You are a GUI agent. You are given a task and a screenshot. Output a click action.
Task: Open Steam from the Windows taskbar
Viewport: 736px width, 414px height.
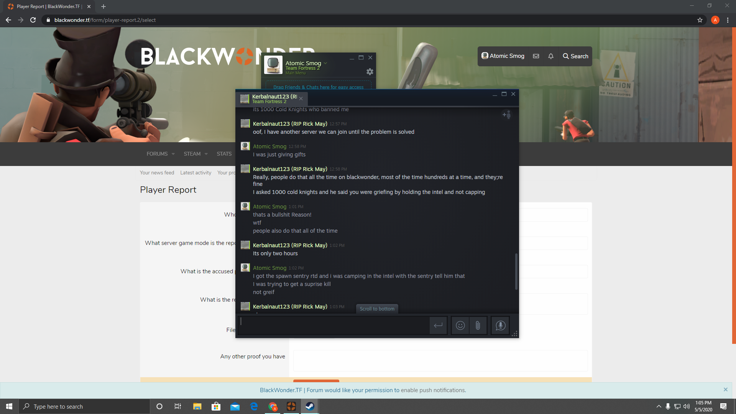tap(310, 406)
